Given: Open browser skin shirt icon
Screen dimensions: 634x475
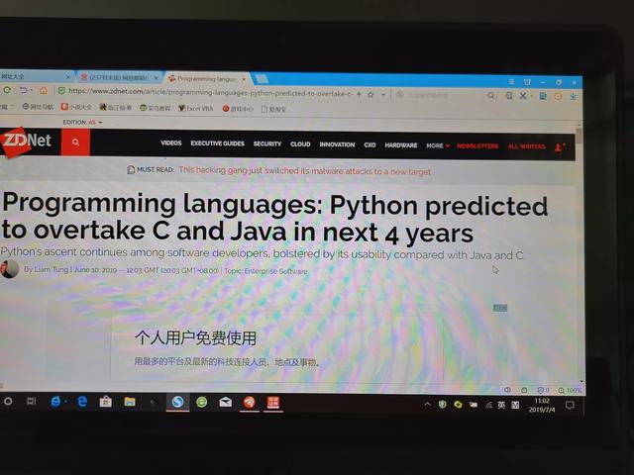Looking at the screenshot, I should [x=527, y=82].
